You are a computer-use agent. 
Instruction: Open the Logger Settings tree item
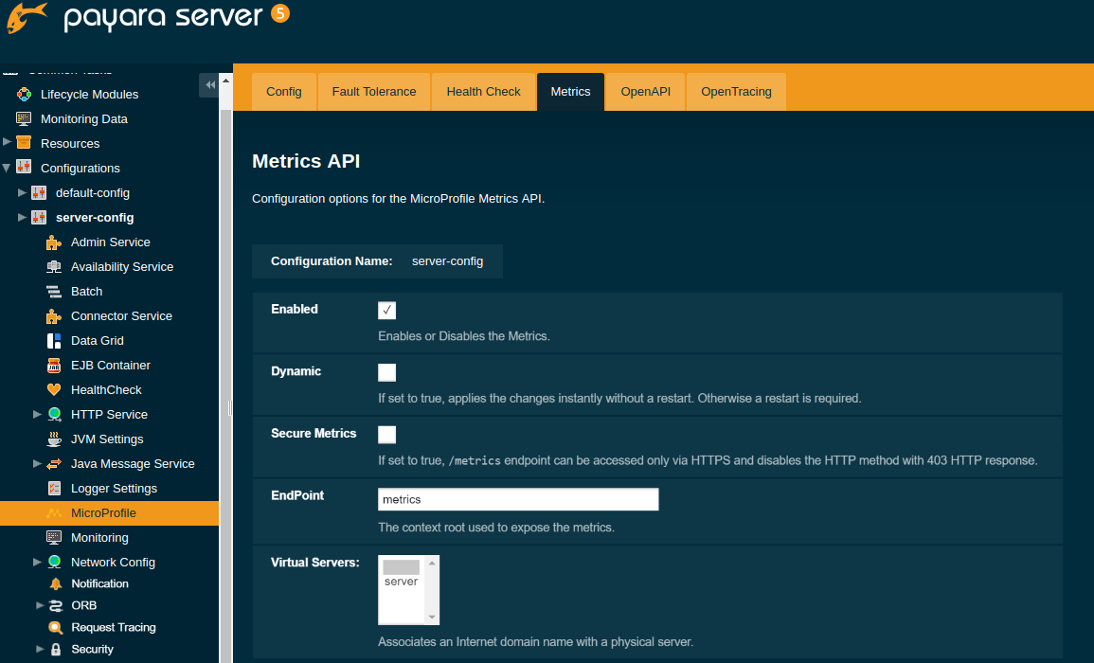(114, 489)
